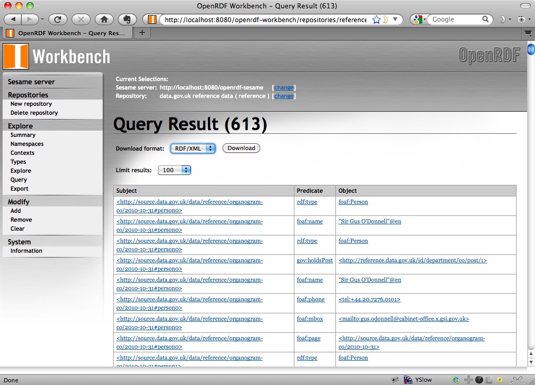Open a new tab with plus button

click(x=142, y=33)
